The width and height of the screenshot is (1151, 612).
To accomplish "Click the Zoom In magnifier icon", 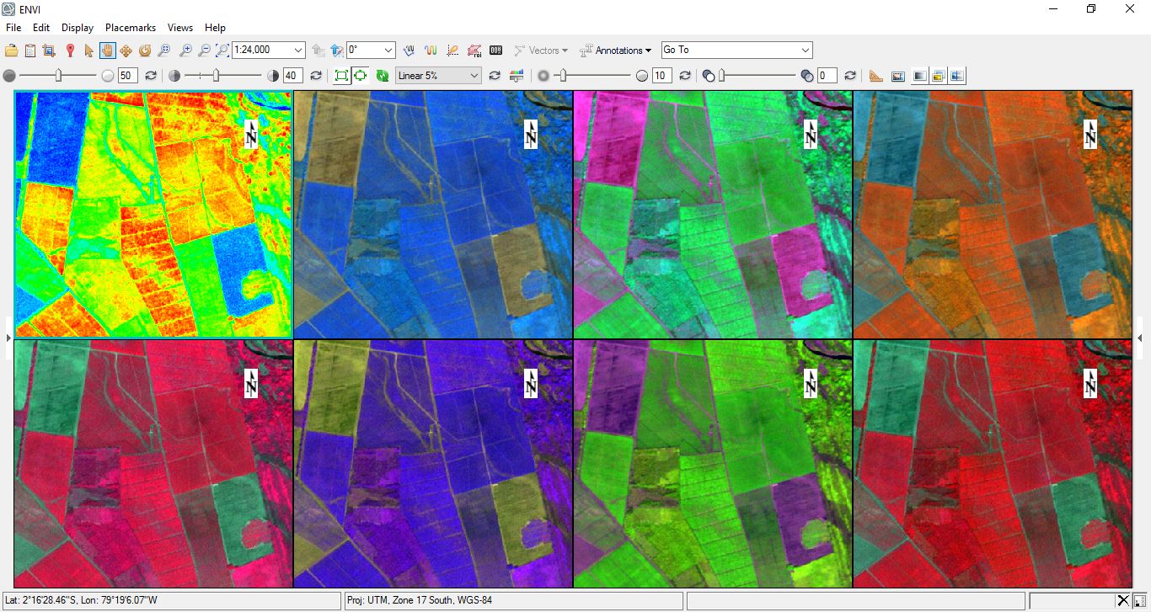I will click(185, 50).
